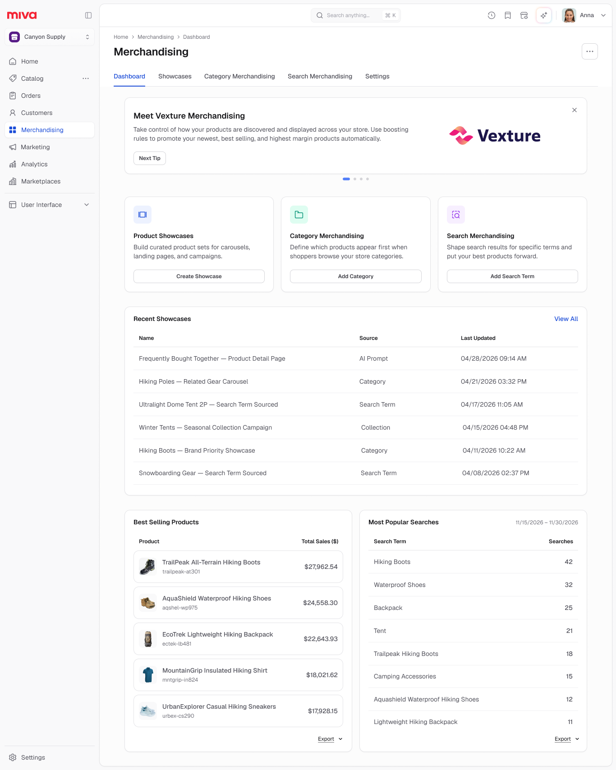Image resolution: width=616 pixels, height=770 pixels.
Task: Open Winter Tents — Seasonal Collection Campaign
Action: 356,427
